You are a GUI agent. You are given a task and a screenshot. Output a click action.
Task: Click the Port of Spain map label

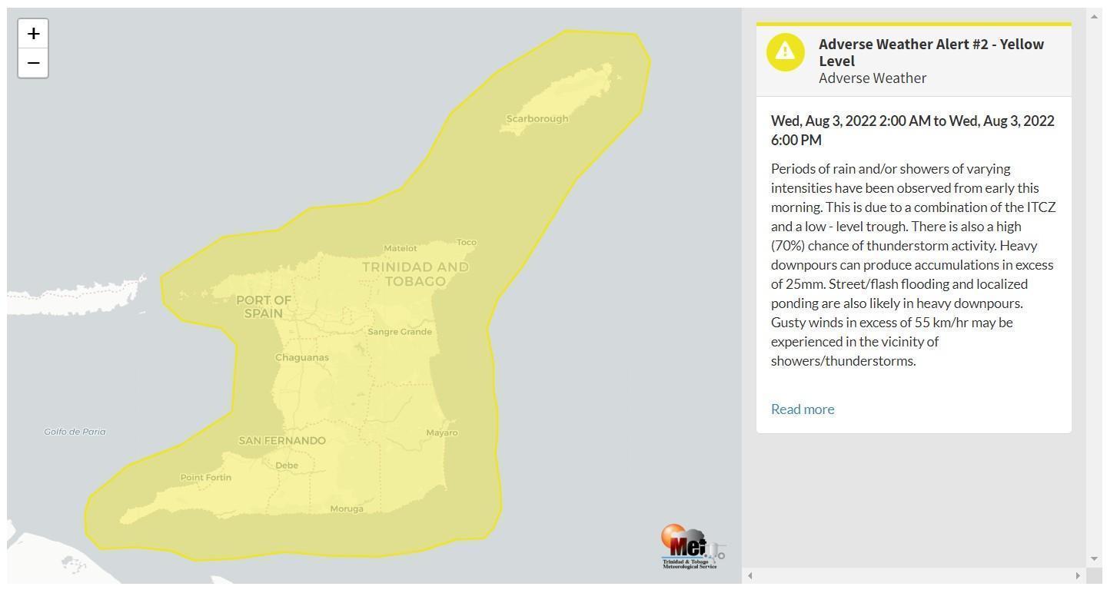264,306
